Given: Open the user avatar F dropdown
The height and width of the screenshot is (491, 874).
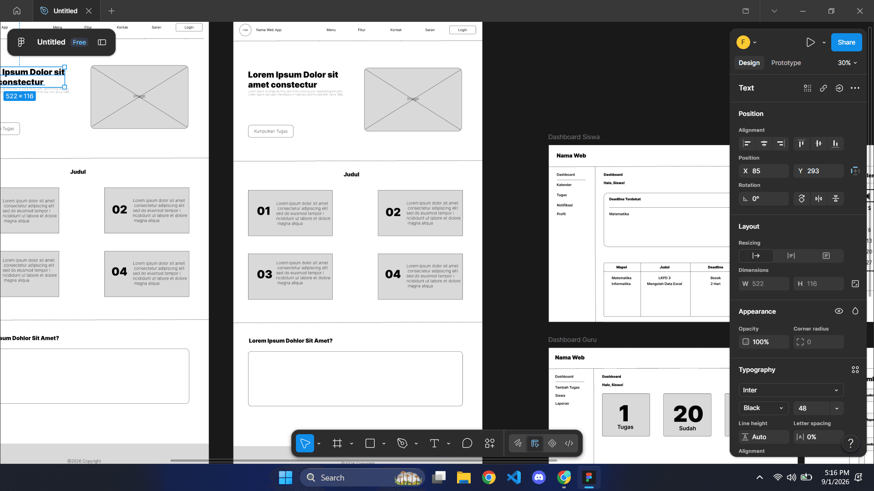Looking at the screenshot, I should click(x=747, y=42).
